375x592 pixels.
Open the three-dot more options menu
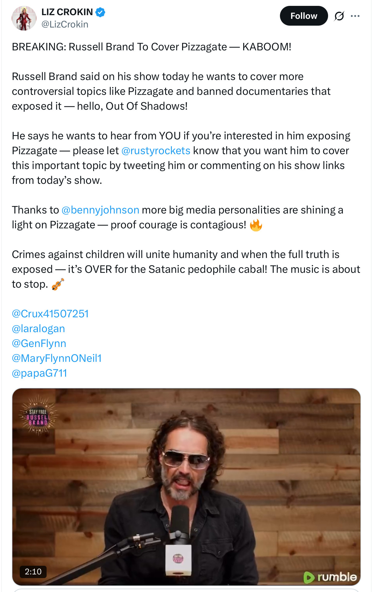[x=355, y=16]
